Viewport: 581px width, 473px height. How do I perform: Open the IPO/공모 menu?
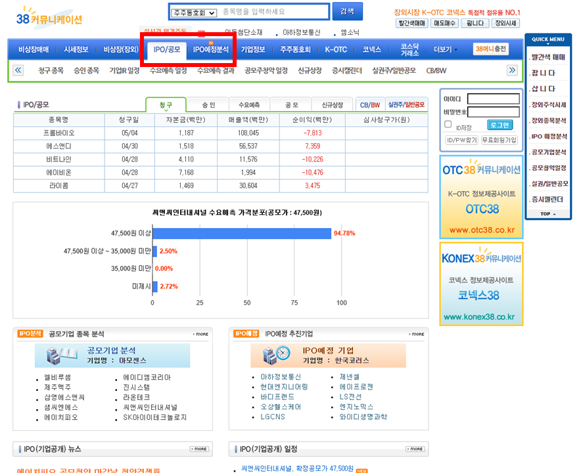[167, 49]
